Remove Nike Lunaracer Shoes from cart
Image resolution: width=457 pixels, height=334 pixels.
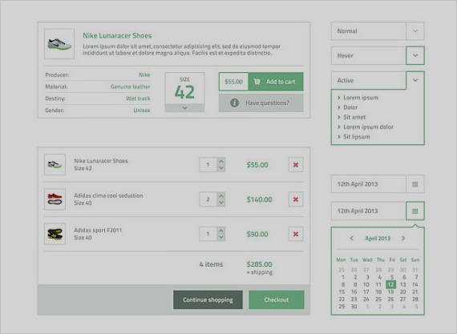(296, 165)
